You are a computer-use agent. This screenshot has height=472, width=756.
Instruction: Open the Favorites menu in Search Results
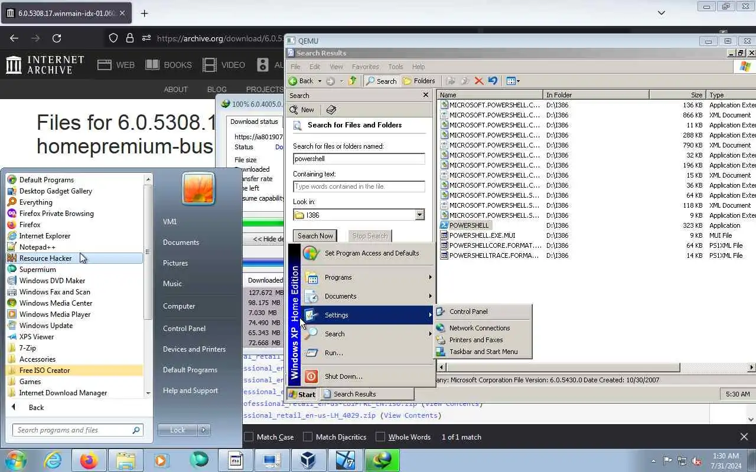pos(365,67)
